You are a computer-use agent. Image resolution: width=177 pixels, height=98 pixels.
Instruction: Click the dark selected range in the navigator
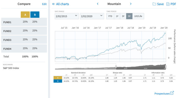[x=141, y=67]
